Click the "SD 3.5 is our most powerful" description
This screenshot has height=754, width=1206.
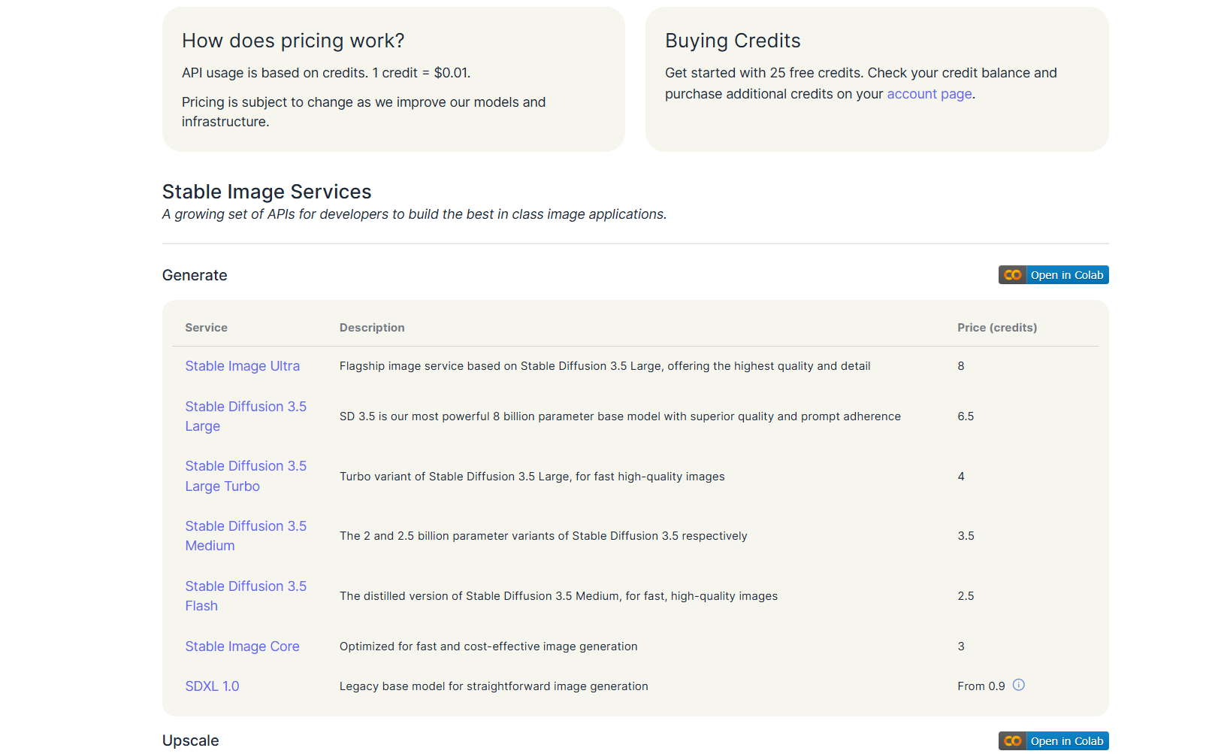pos(620,416)
